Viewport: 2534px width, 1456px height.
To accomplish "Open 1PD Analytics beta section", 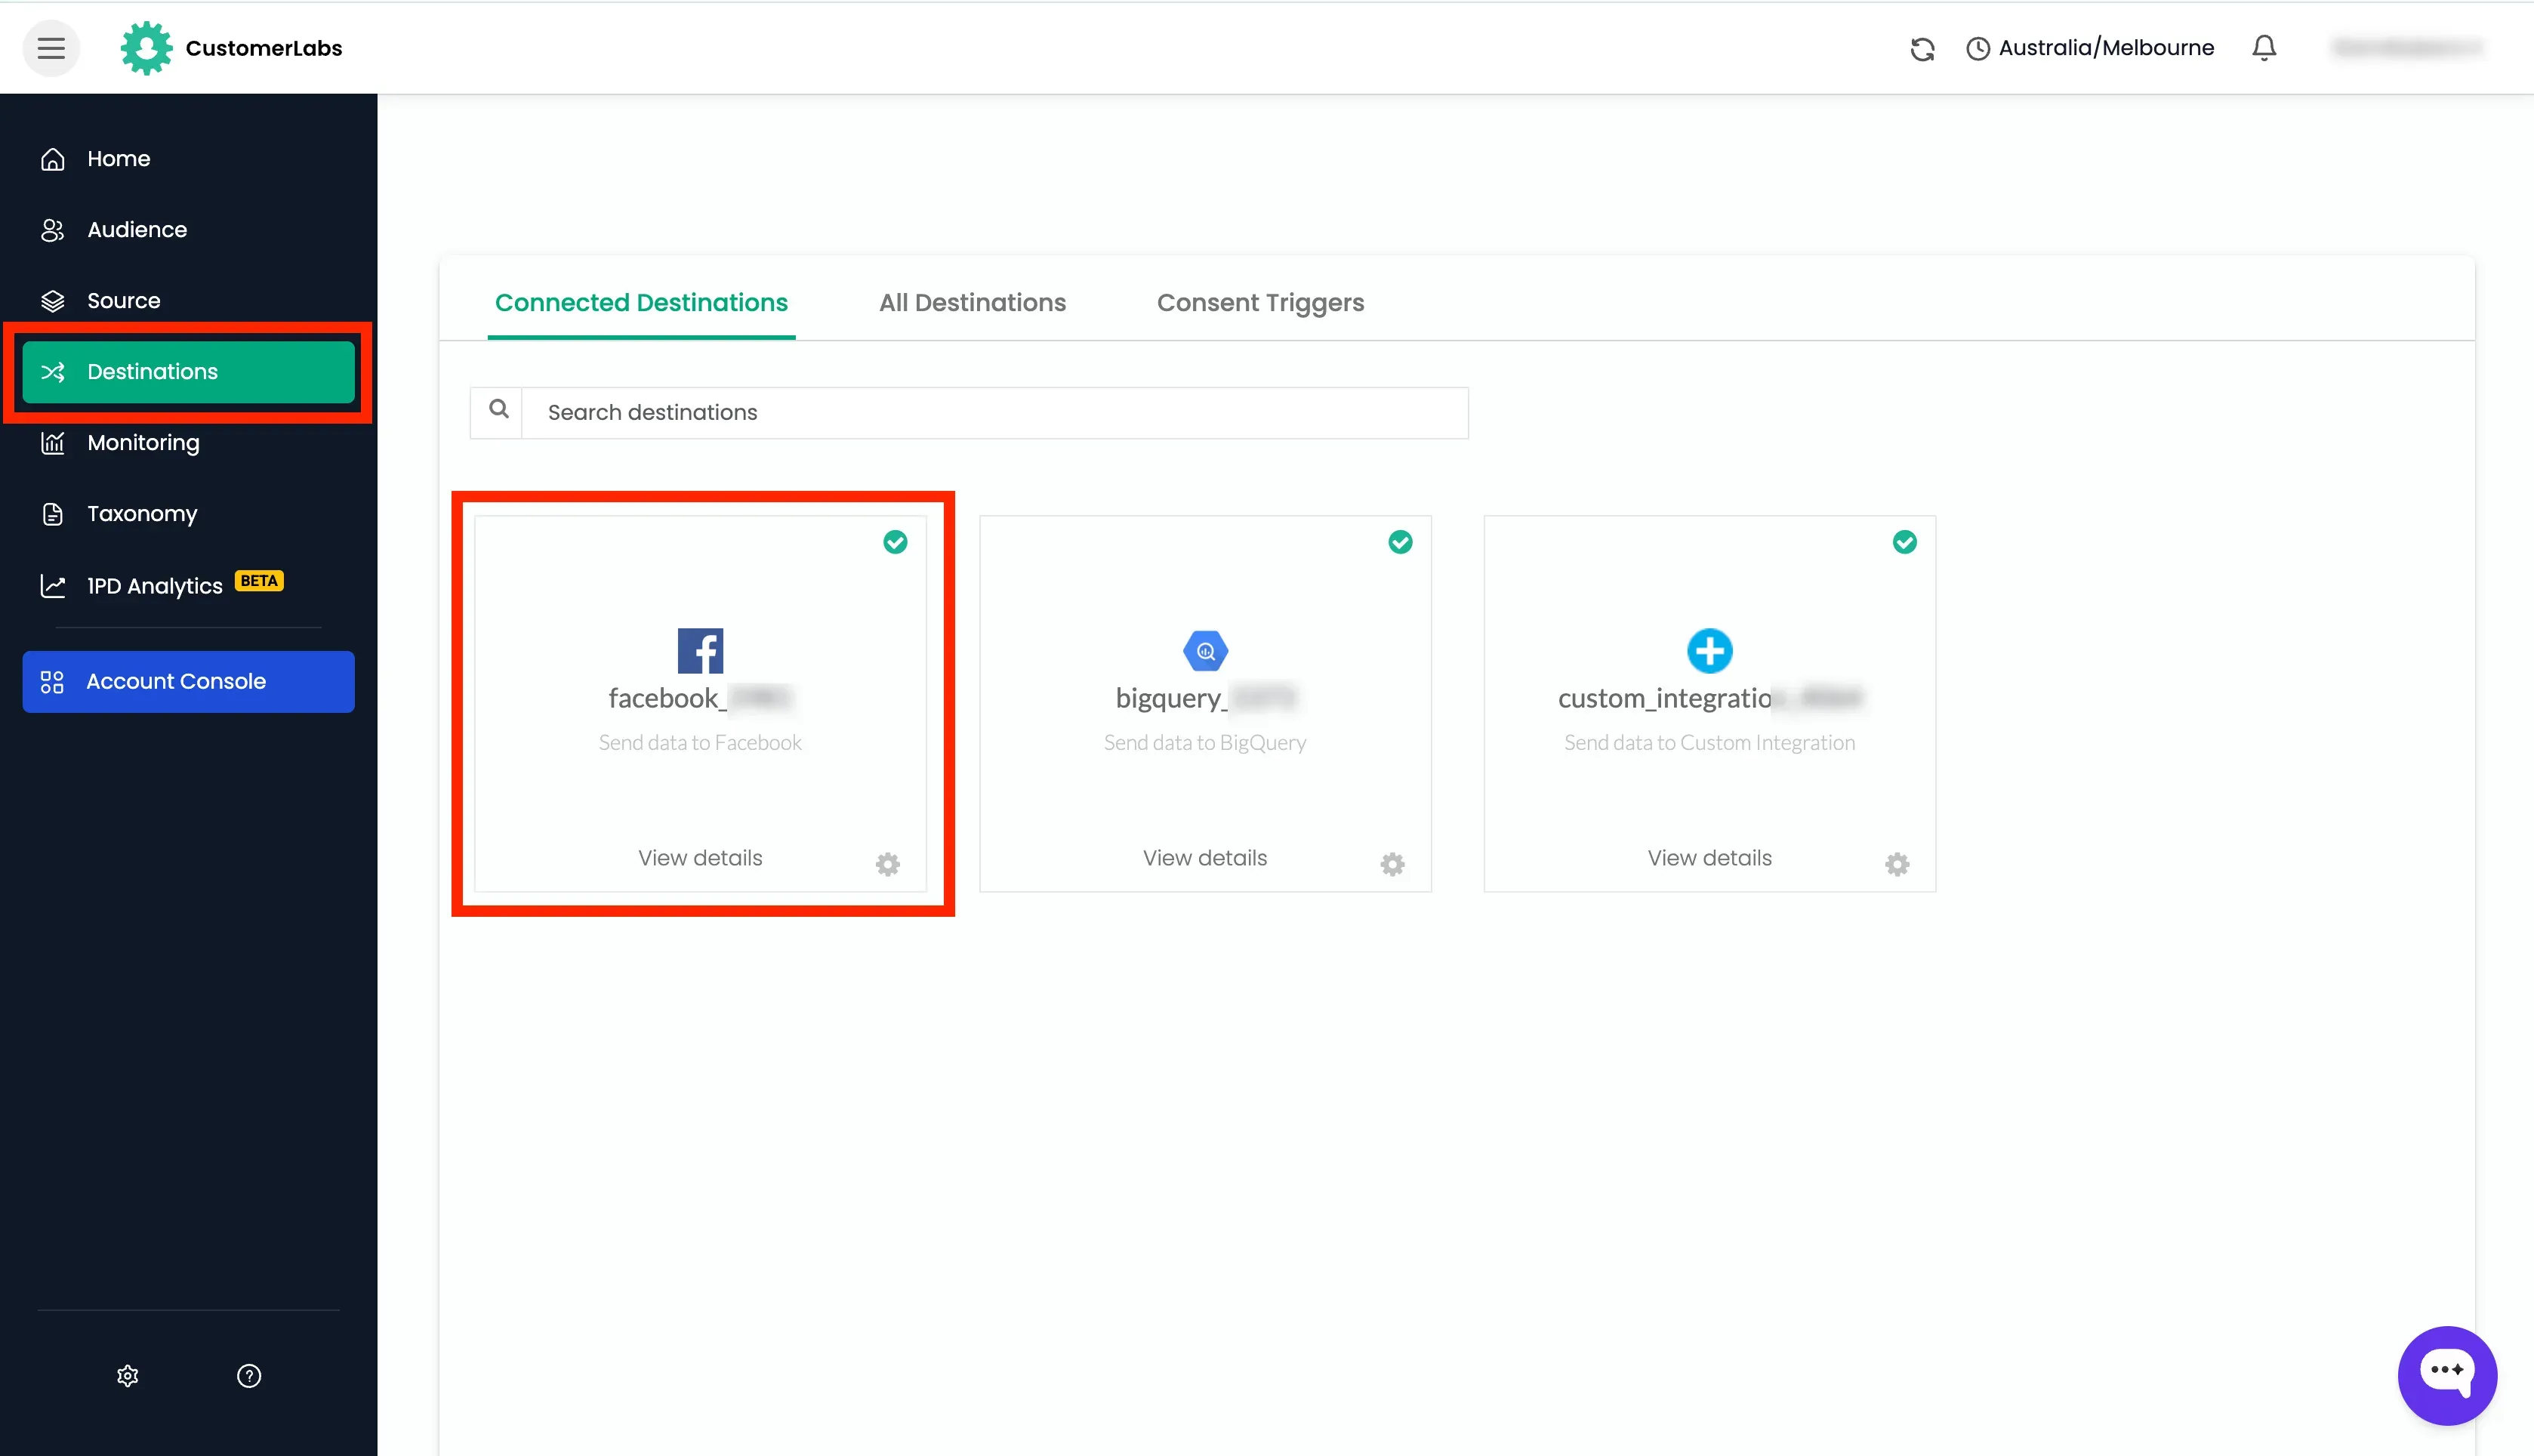I will (188, 586).
